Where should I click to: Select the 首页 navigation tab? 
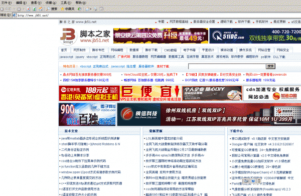64,50
